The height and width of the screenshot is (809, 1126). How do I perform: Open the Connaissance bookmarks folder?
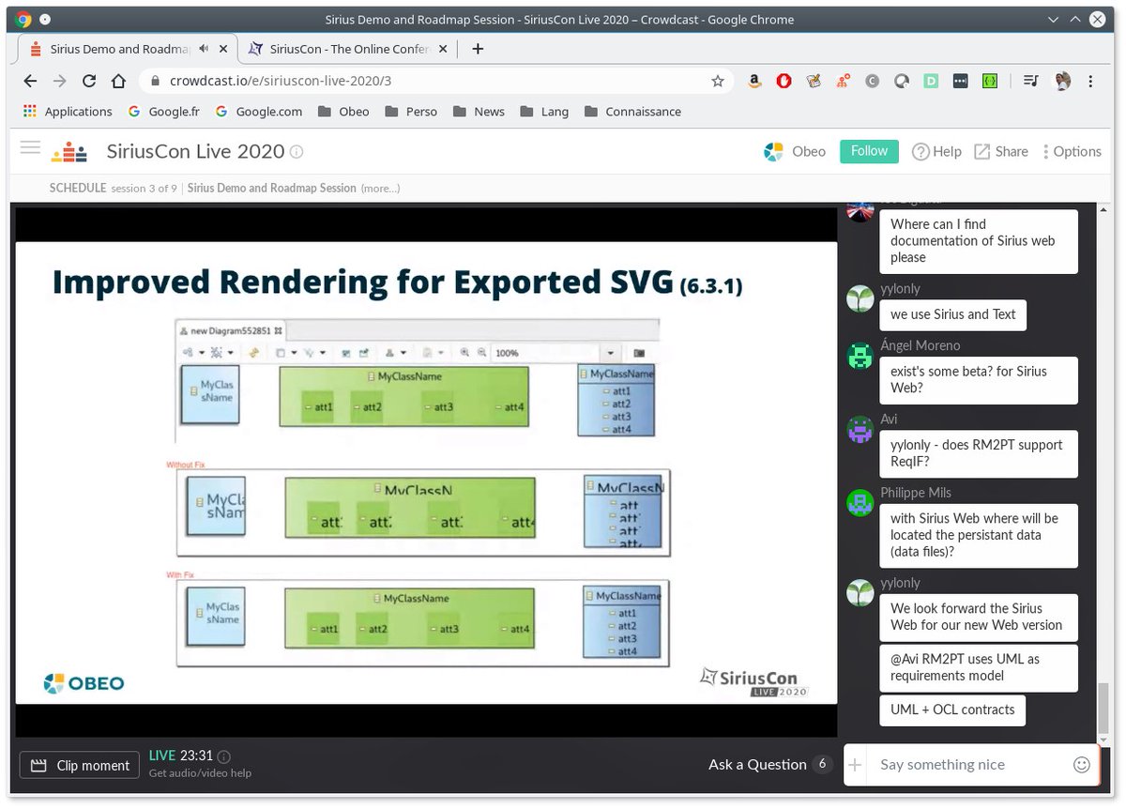pyautogui.click(x=632, y=111)
